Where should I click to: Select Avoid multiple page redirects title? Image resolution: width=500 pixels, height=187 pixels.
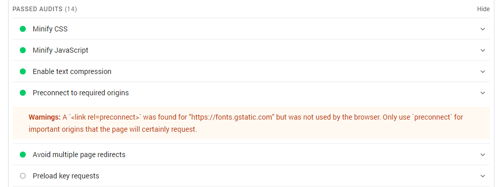(x=79, y=155)
